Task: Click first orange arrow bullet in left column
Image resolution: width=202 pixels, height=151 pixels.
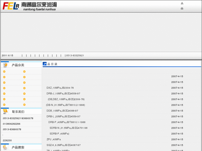Action: 4,71
